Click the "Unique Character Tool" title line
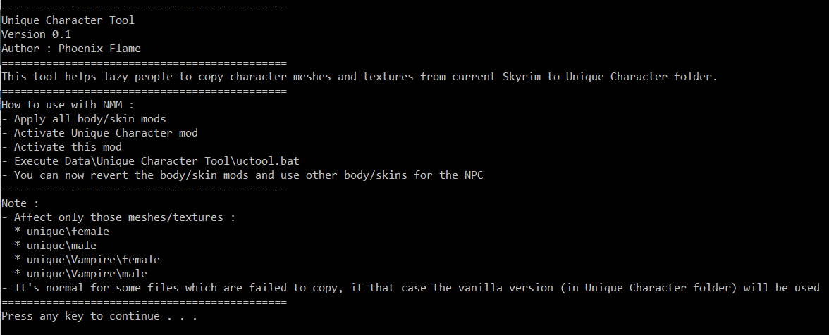This screenshot has width=829, height=335. [68, 20]
